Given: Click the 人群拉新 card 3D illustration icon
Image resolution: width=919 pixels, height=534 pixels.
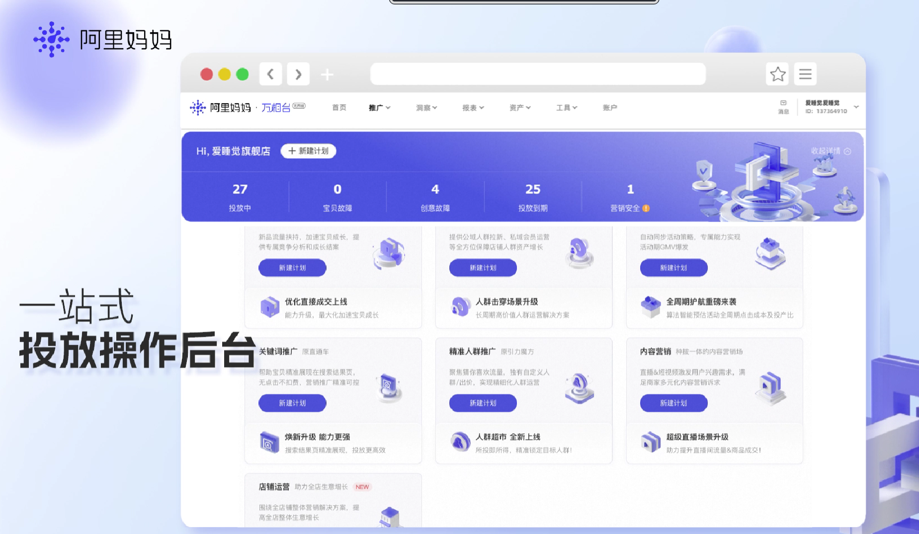Looking at the screenshot, I should pyautogui.click(x=580, y=253).
